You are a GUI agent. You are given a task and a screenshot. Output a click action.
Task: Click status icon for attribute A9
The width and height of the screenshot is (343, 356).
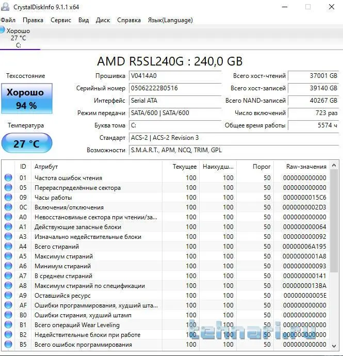(8, 295)
